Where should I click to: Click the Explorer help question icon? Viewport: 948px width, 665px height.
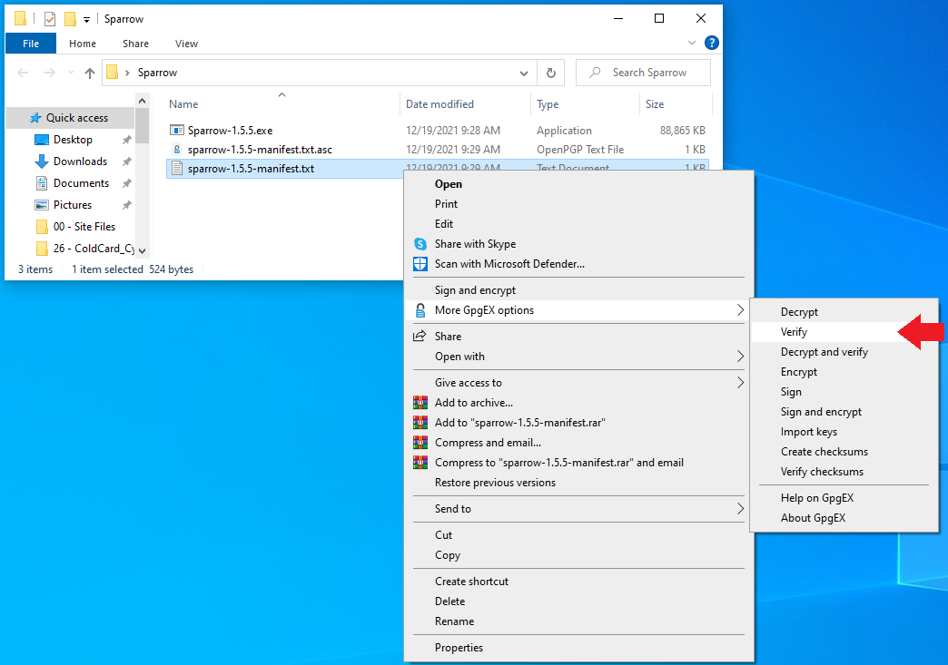712,43
